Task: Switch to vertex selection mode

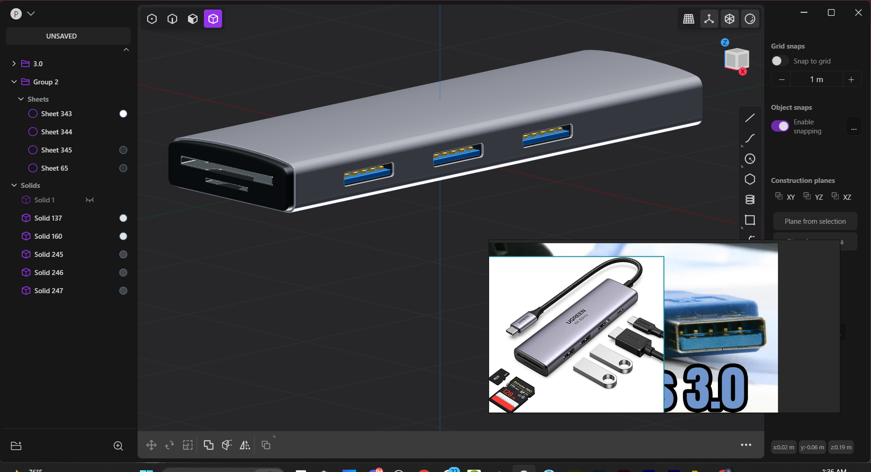Action: (151, 19)
